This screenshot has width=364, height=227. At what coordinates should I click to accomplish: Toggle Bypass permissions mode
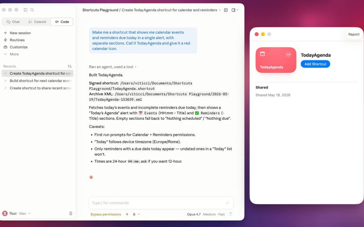(x=106, y=214)
